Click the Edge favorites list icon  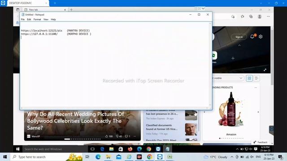point(242,17)
